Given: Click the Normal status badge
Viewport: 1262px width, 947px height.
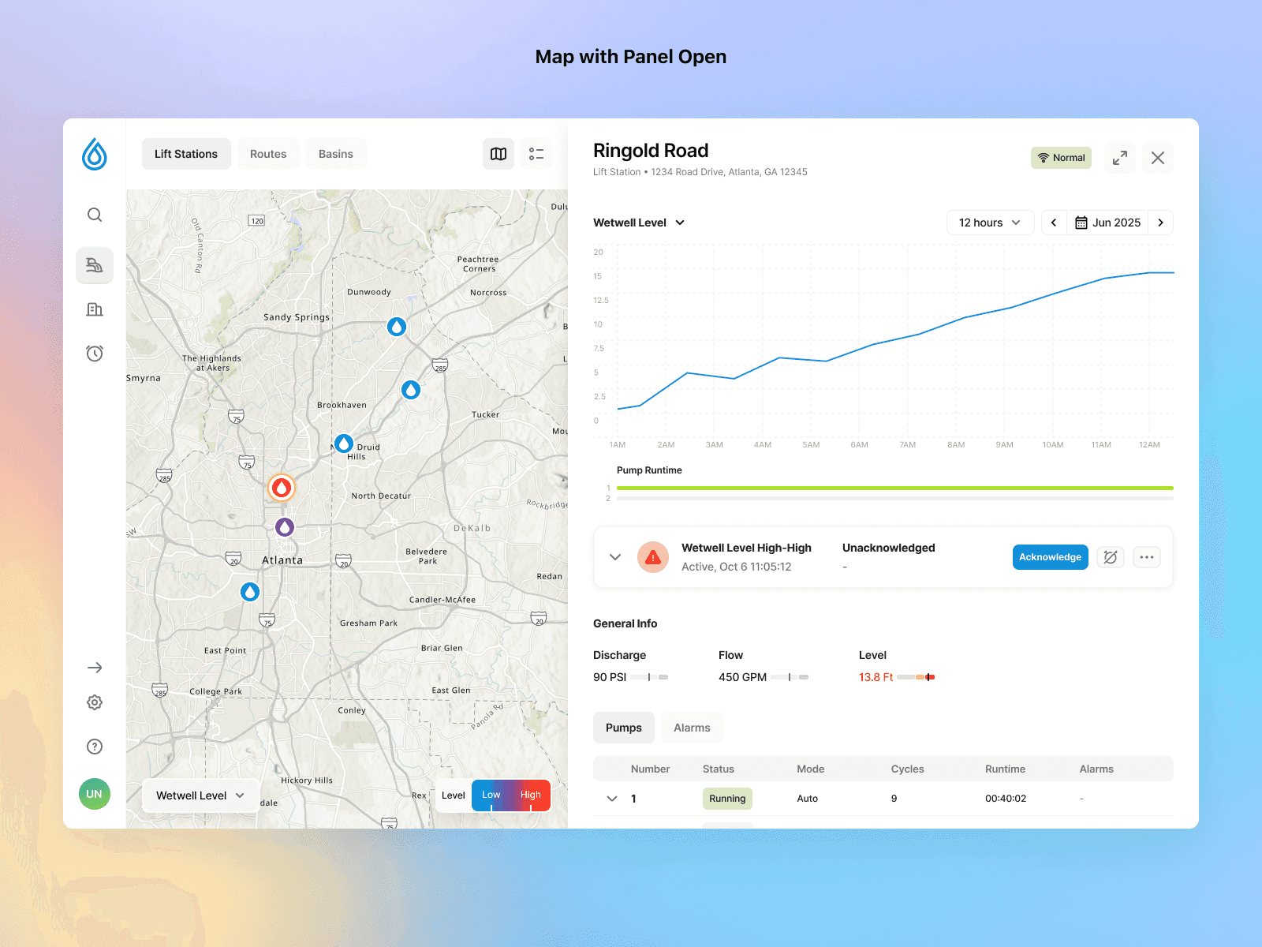Looking at the screenshot, I should click(x=1061, y=158).
